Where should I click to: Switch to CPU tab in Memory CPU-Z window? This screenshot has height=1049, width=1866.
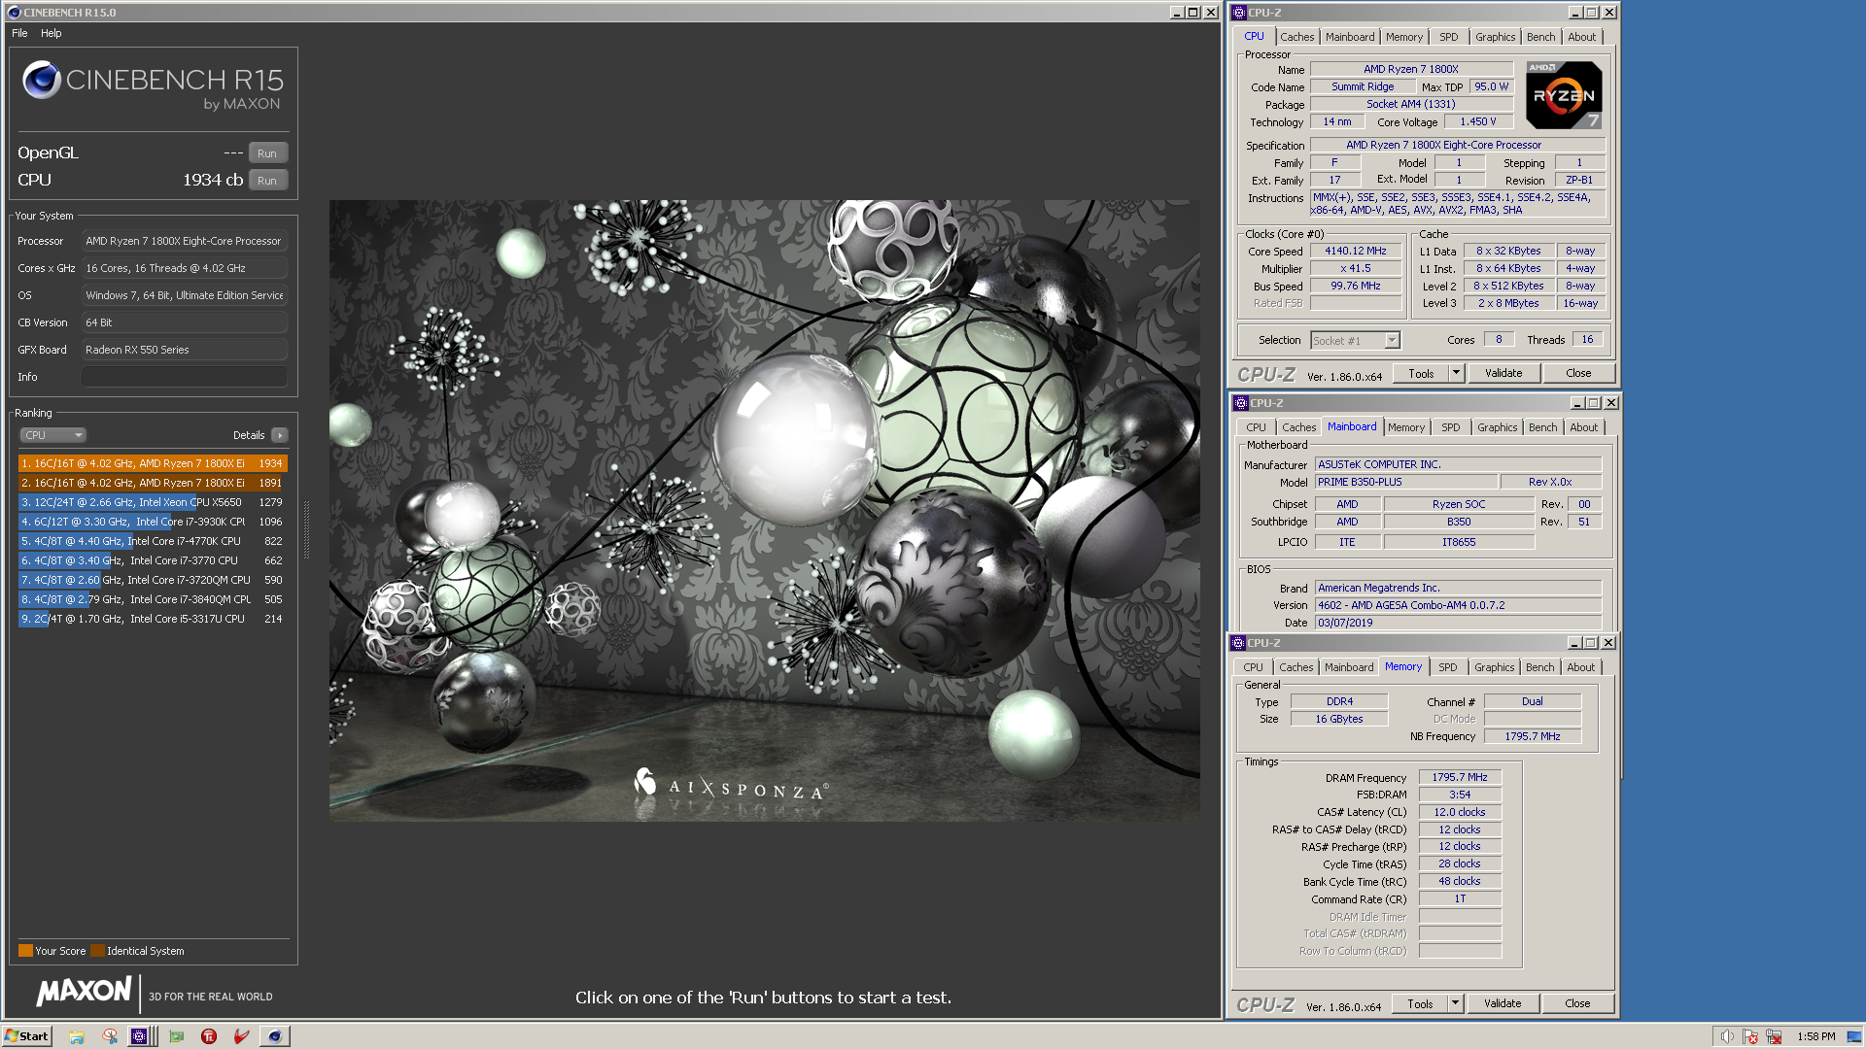click(x=1253, y=667)
